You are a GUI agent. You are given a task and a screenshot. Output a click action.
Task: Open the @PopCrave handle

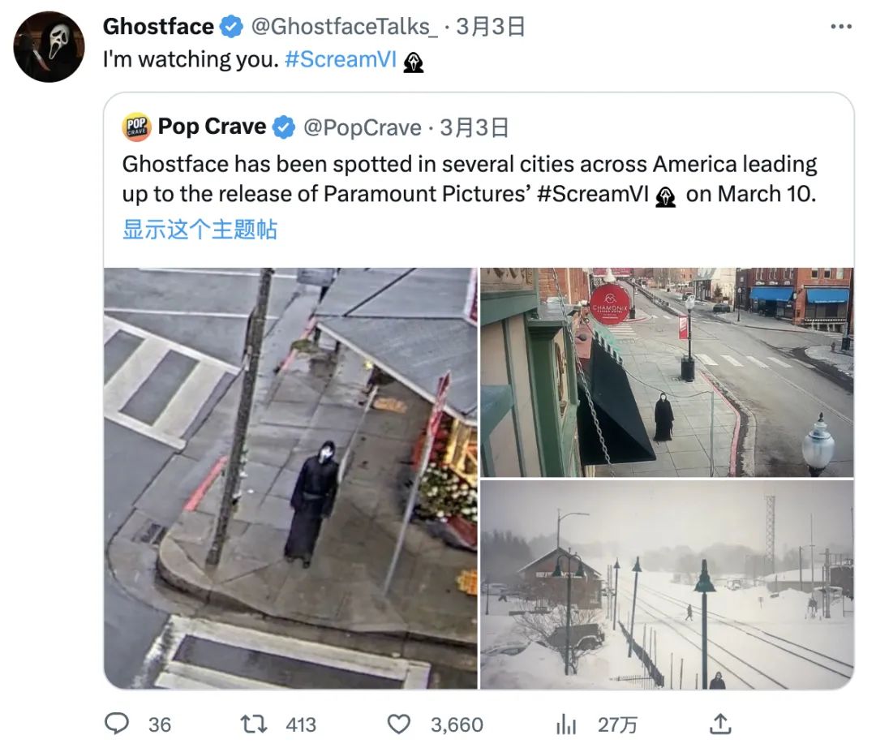pos(362,128)
